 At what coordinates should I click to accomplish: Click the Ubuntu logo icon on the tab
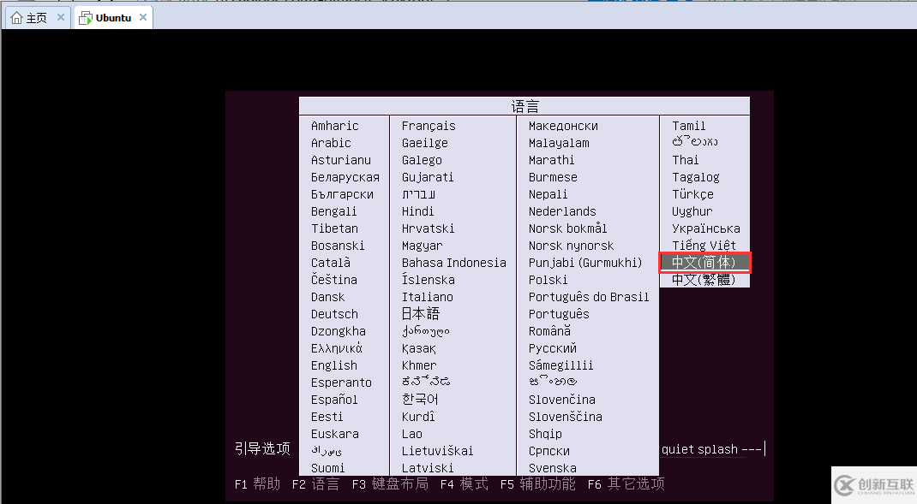pos(85,16)
